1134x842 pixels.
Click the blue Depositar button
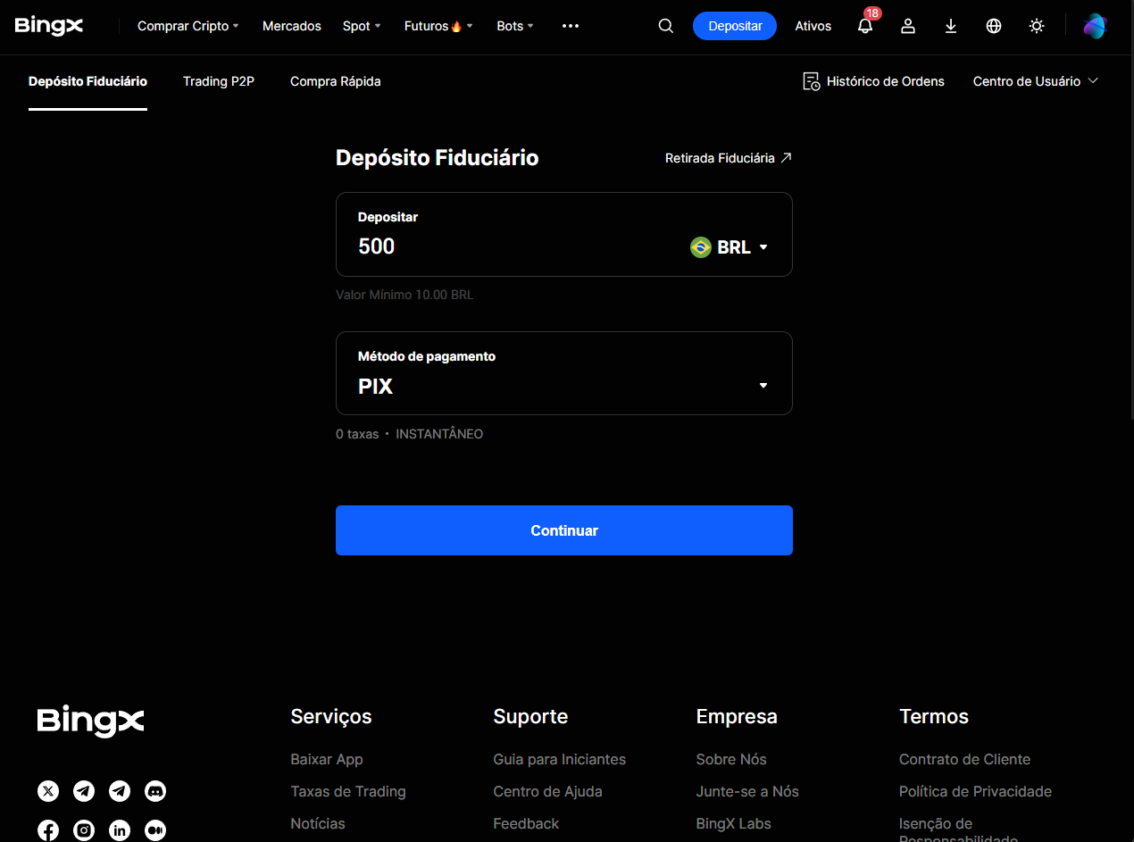pos(735,26)
